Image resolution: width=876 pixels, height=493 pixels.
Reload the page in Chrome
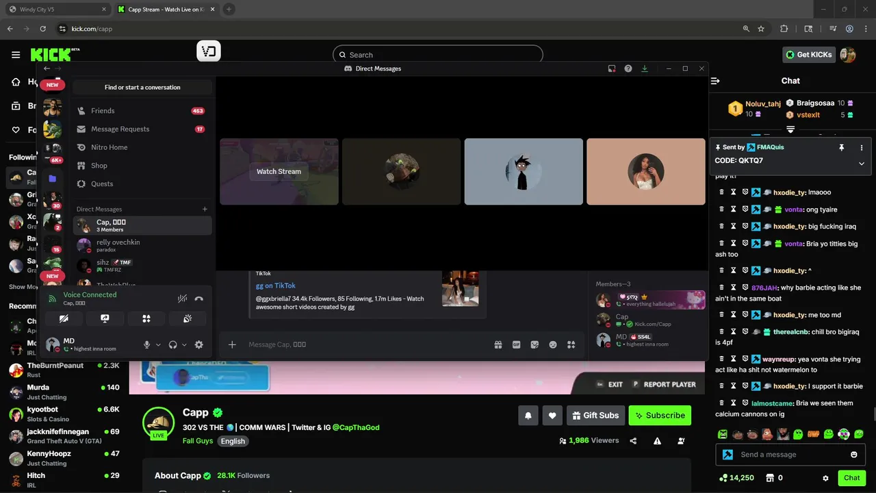point(43,29)
